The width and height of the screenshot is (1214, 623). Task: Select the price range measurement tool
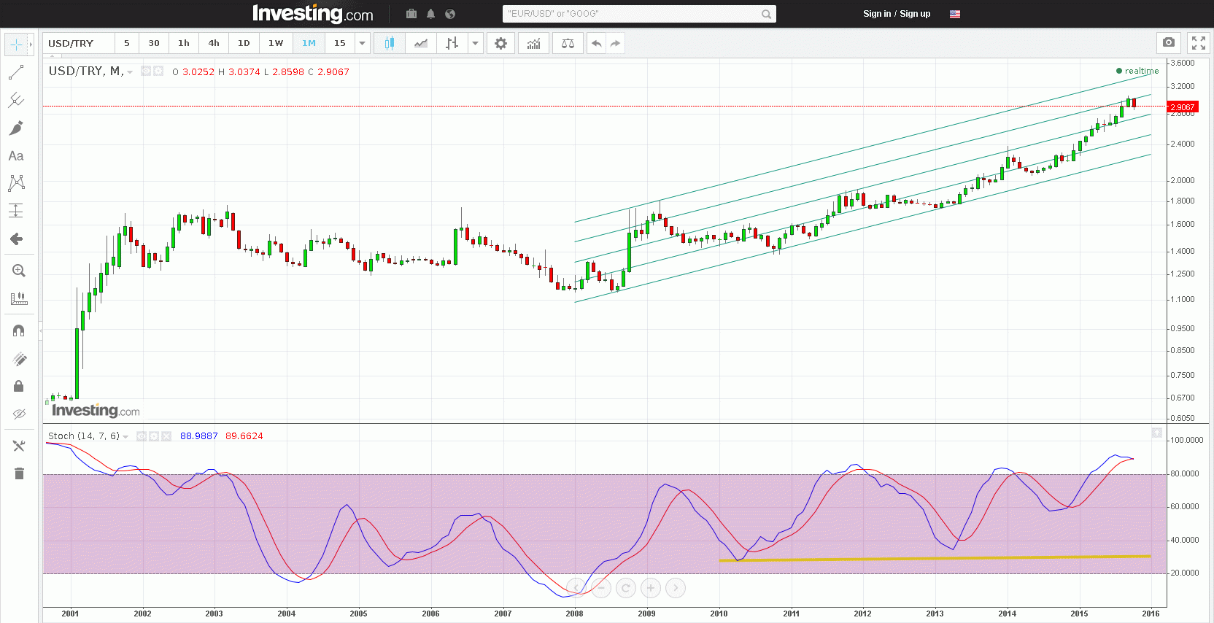pyautogui.click(x=16, y=211)
